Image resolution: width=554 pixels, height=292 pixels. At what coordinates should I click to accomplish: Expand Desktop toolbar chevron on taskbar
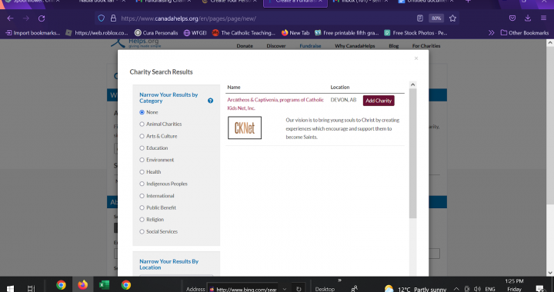click(x=339, y=280)
